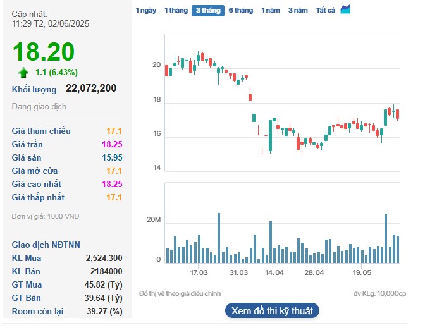Viewport: 425px width, 330px height.
Task: Open Xem đồ thị kỹ thuật button
Action: tap(272, 310)
